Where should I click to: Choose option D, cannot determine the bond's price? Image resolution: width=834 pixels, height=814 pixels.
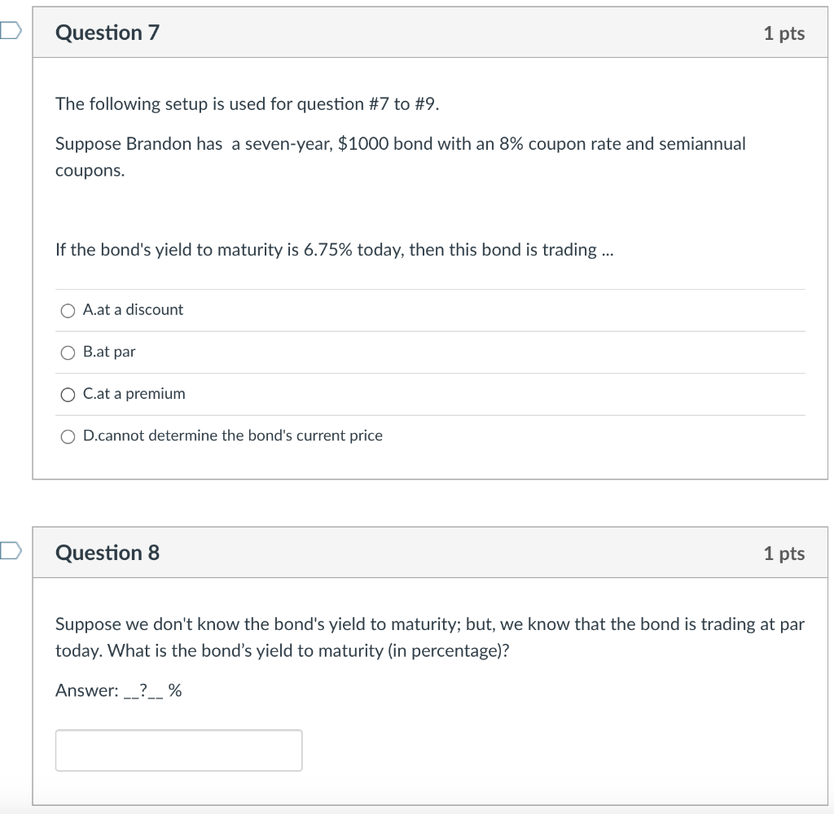[x=68, y=436]
